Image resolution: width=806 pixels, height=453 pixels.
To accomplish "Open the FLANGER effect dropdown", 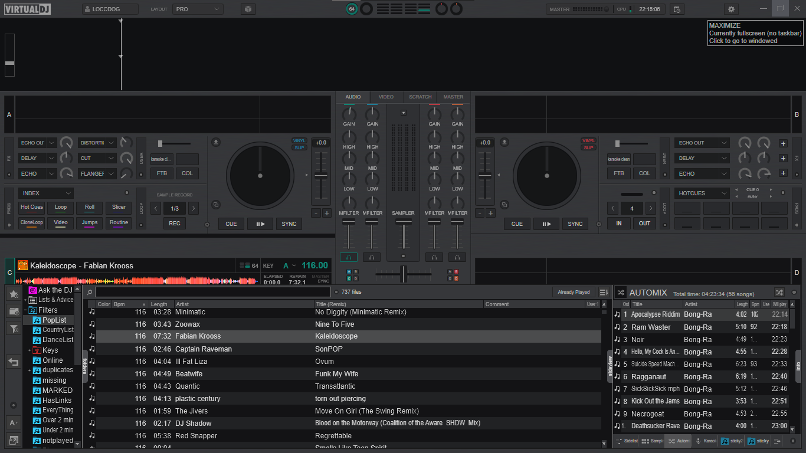I will (97, 173).
